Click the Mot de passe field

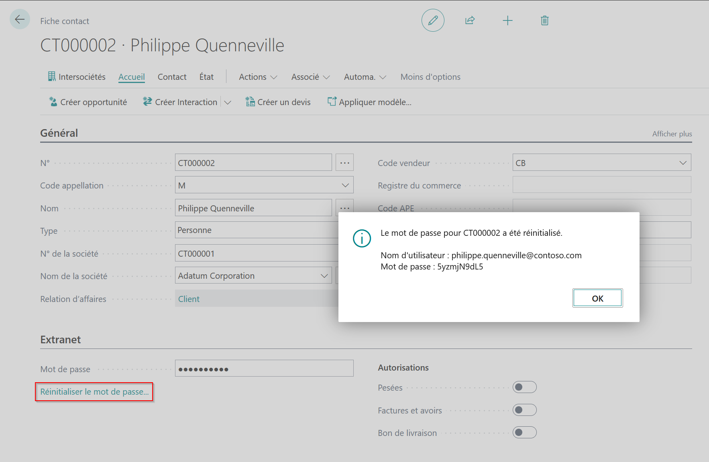tap(264, 368)
